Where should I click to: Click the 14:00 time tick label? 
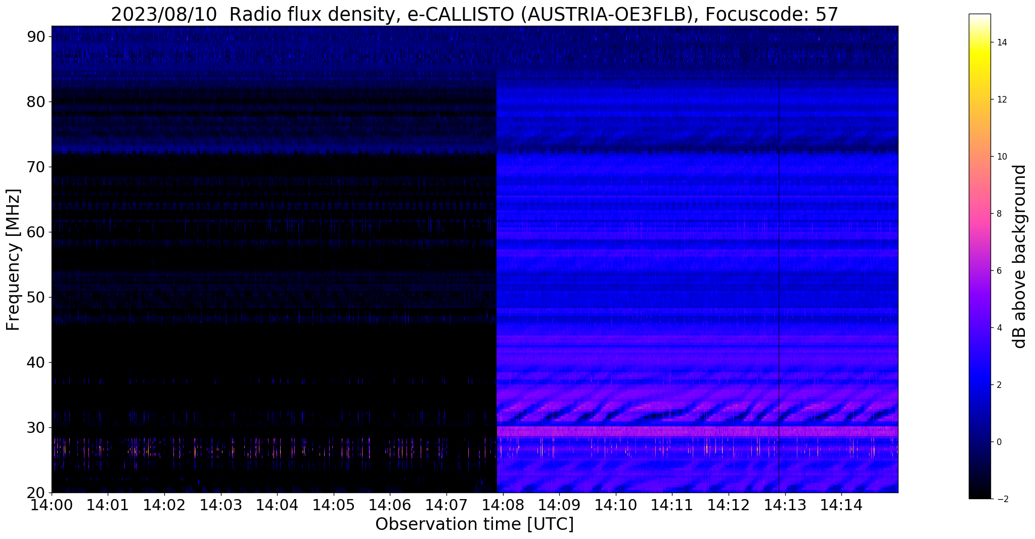point(52,504)
